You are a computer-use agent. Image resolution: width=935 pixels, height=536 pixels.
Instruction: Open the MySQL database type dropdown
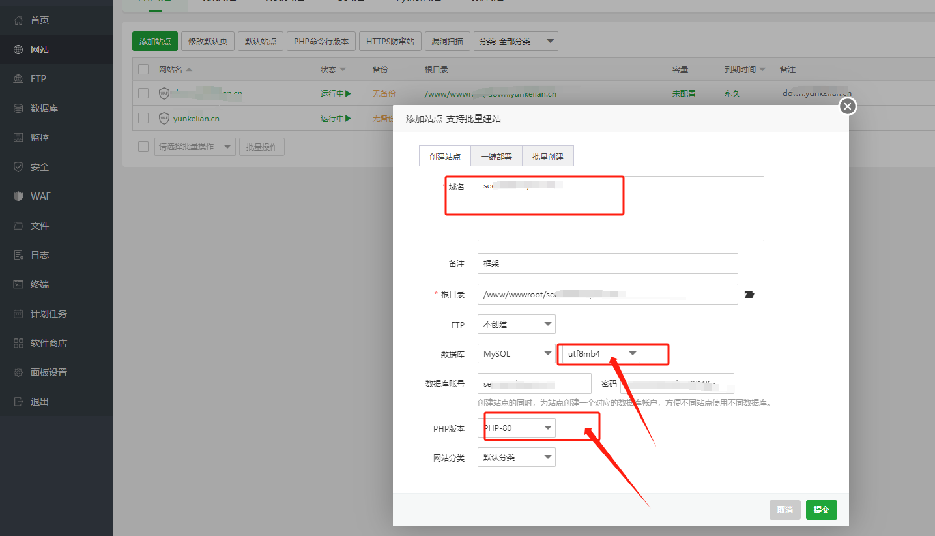tap(517, 354)
